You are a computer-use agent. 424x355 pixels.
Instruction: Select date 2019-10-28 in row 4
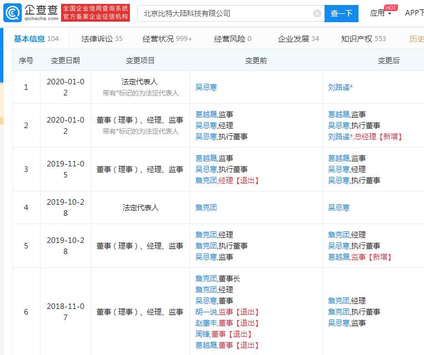click(65, 207)
